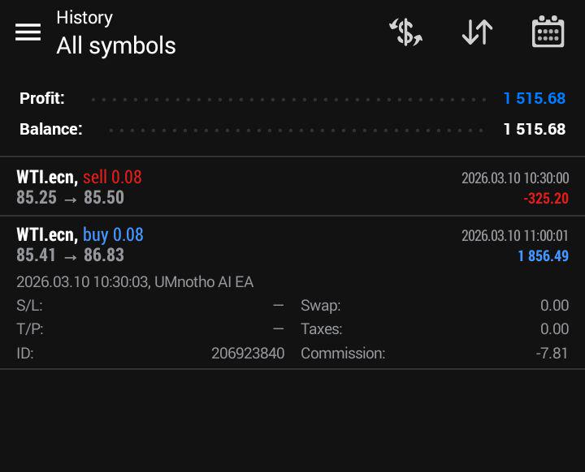This screenshot has height=472, width=585.
Task: Tap the buy trade timestamp 11:00:01
Action: pos(515,236)
